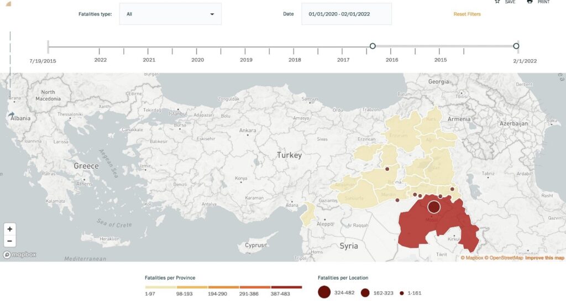Click the small bar chart icon top-left
The width and height of the screenshot is (566, 304).
(x=8, y=3)
